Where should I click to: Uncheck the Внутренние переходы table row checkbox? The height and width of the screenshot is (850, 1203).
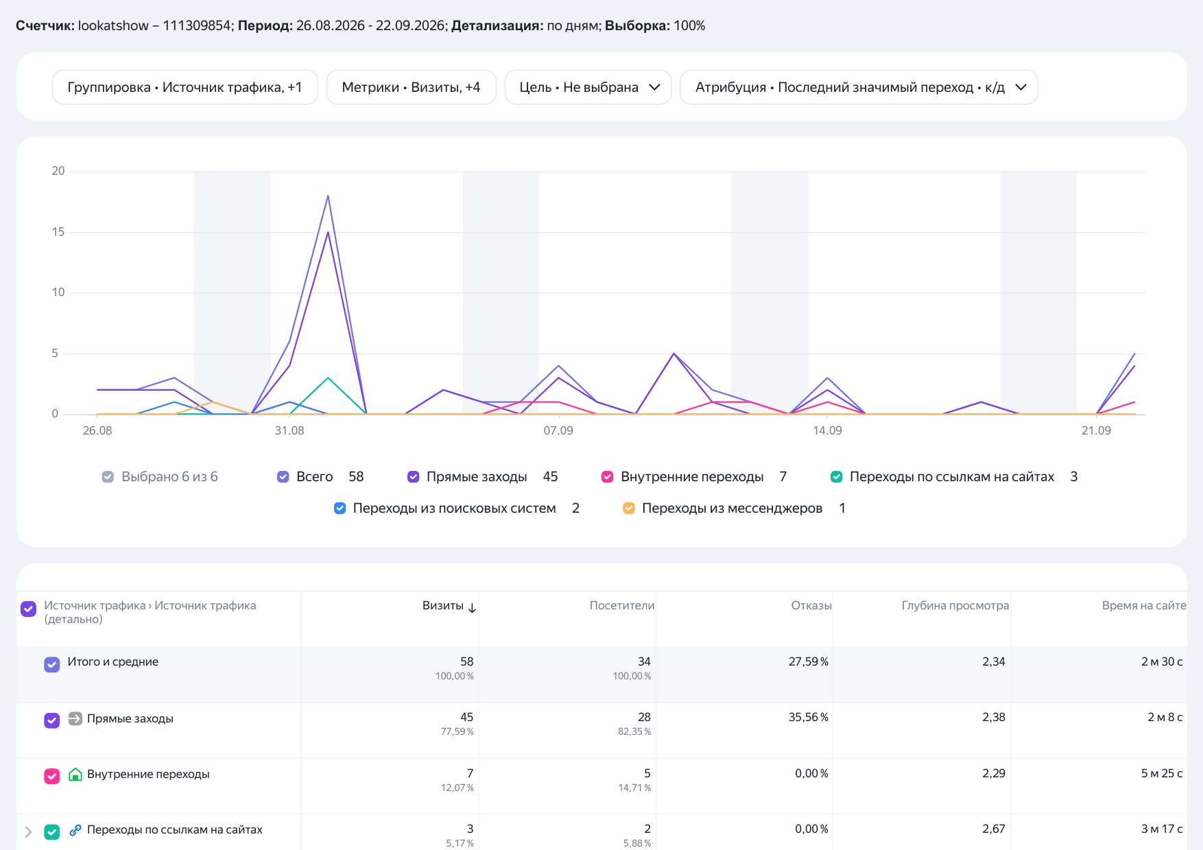click(52, 776)
